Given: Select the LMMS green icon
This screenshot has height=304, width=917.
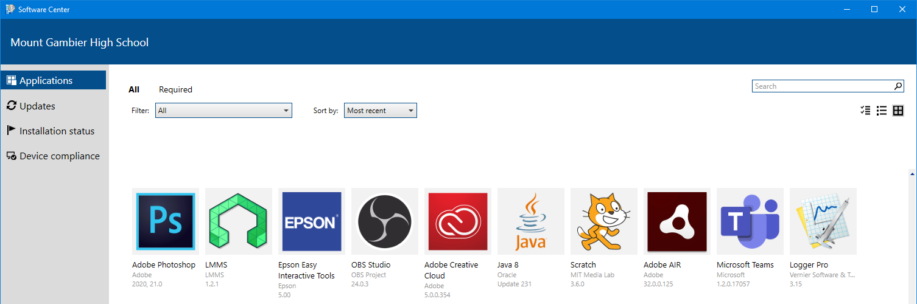Looking at the screenshot, I should pyautogui.click(x=239, y=221).
